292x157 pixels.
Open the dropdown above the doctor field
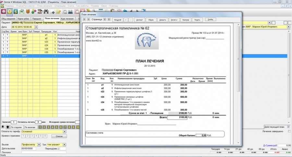(x=269, y=23)
